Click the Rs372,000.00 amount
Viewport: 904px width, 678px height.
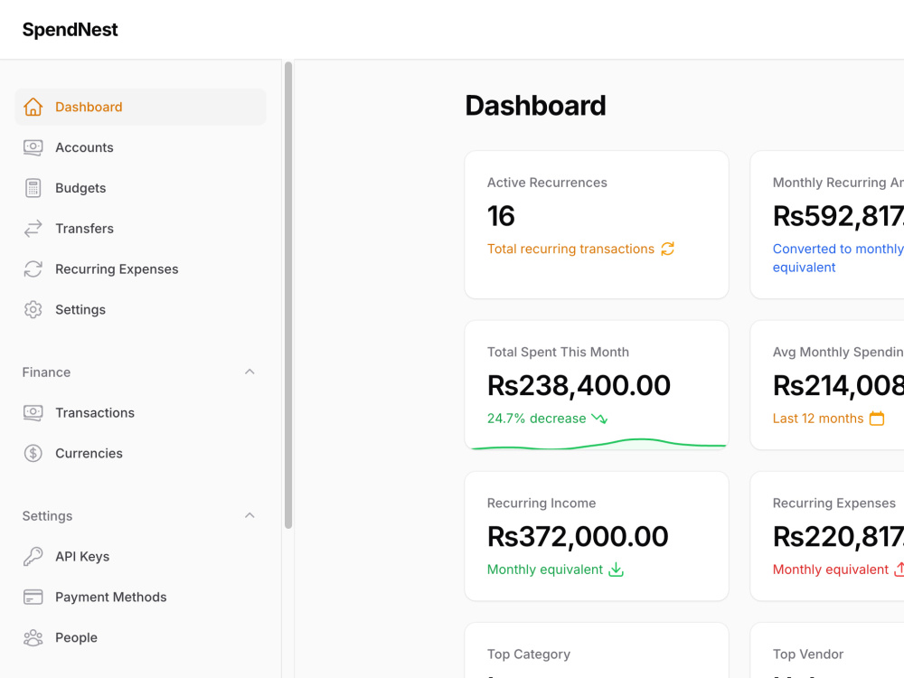pos(578,536)
